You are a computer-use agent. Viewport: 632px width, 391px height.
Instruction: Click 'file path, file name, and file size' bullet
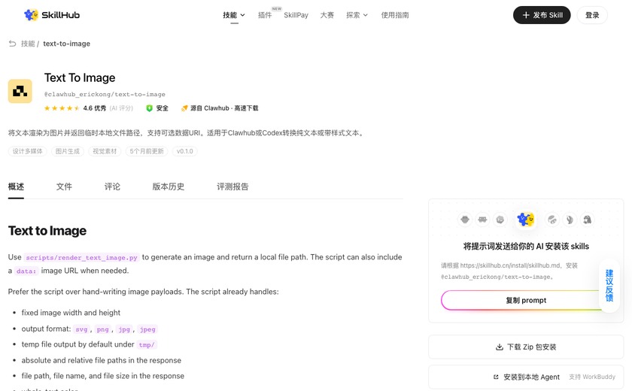pyautogui.click(x=103, y=376)
